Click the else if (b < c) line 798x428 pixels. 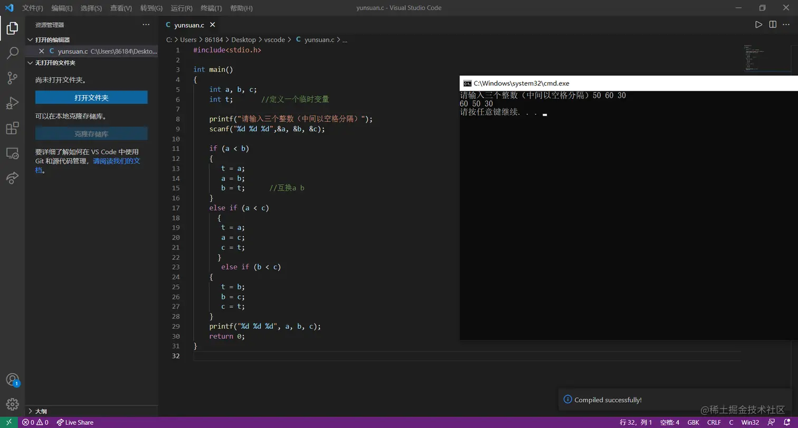coord(251,267)
